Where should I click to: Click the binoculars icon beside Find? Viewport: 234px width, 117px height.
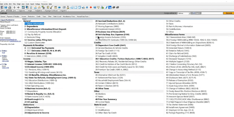pyautogui.click(x=194, y=13)
